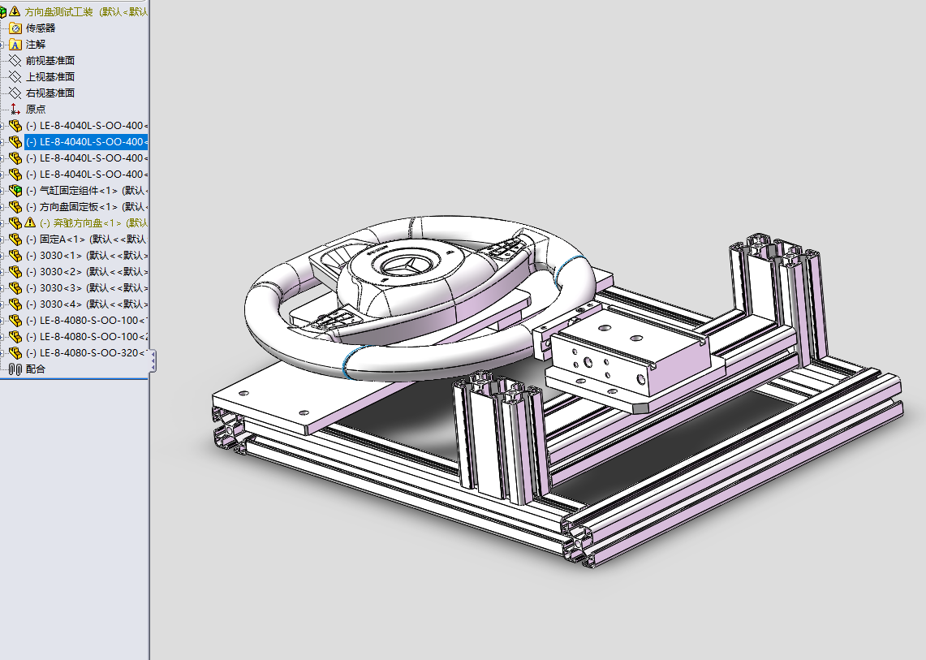Viewport: 926px width, 660px height.
Task: Expand the 3030<4> node
Action: pyautogui.click(x=2, y=304)
